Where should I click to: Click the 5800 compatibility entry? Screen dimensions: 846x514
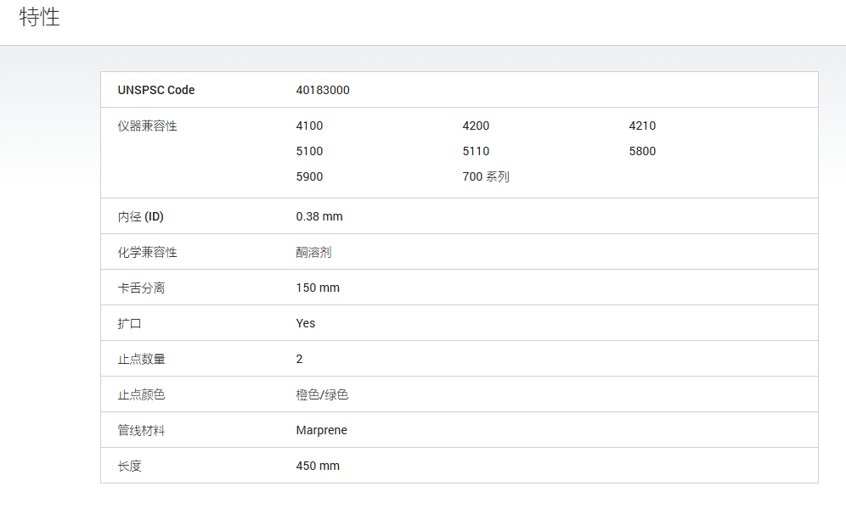642,151
